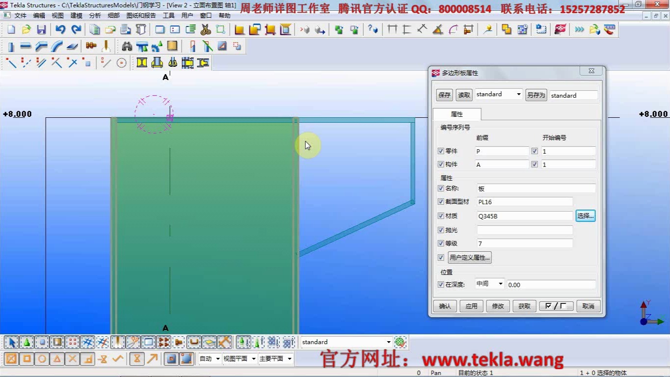Select the polybeam tool

pyautogui.click(x=41, y=47)
